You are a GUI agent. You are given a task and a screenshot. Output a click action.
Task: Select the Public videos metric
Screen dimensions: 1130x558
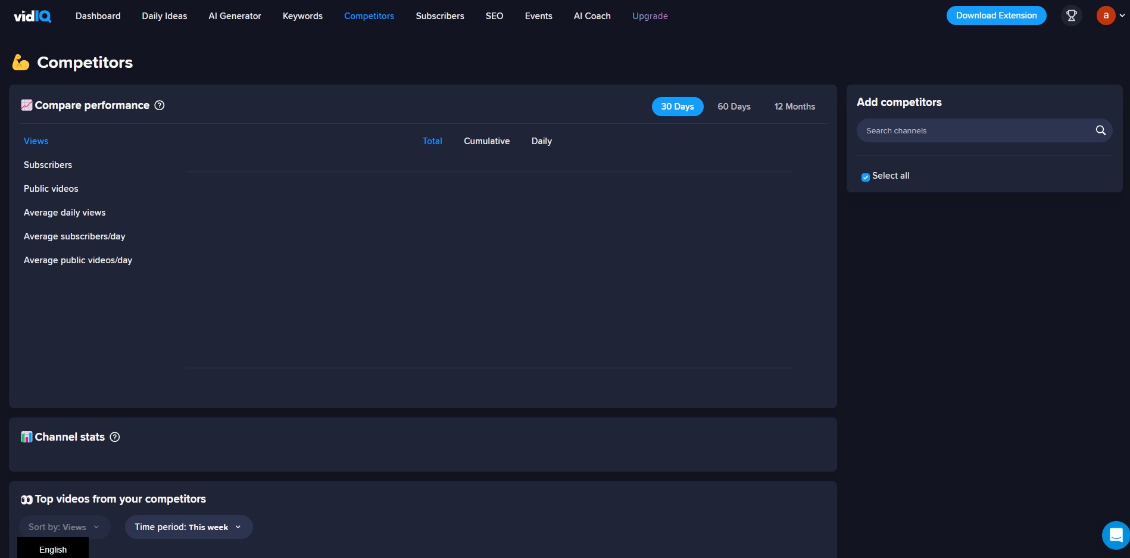(51, 189)
